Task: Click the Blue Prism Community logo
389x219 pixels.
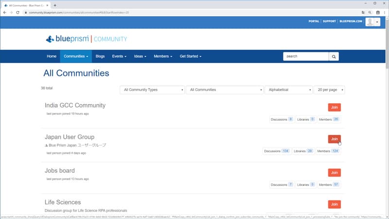Action: 87,39
